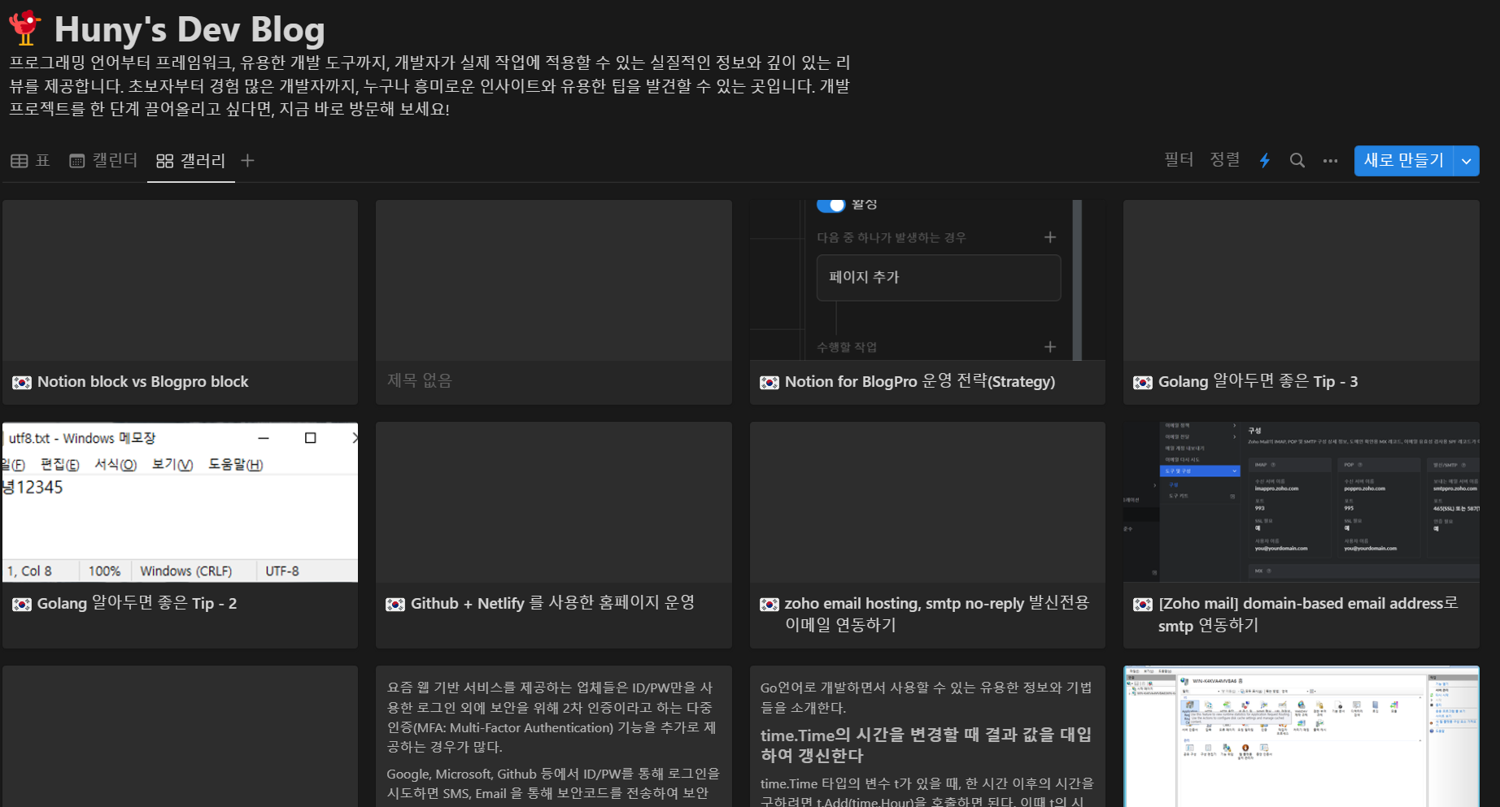Image resolution: width=1500 pixels, height=807 pixels.
Task: Open the 제목 없음 untitled card
Action: pos(553,302)
